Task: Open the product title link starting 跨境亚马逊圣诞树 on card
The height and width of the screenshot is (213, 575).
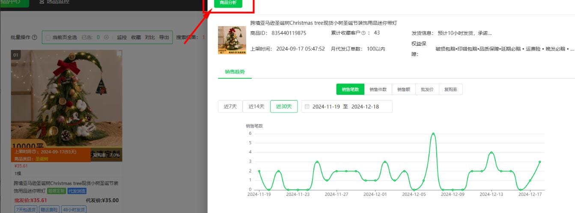Action: (66, 187)
